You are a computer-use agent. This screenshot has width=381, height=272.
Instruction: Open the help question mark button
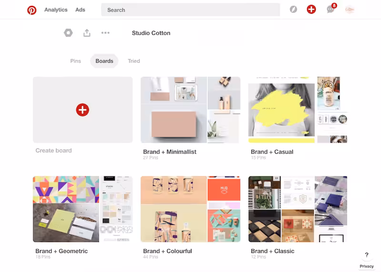367,255
